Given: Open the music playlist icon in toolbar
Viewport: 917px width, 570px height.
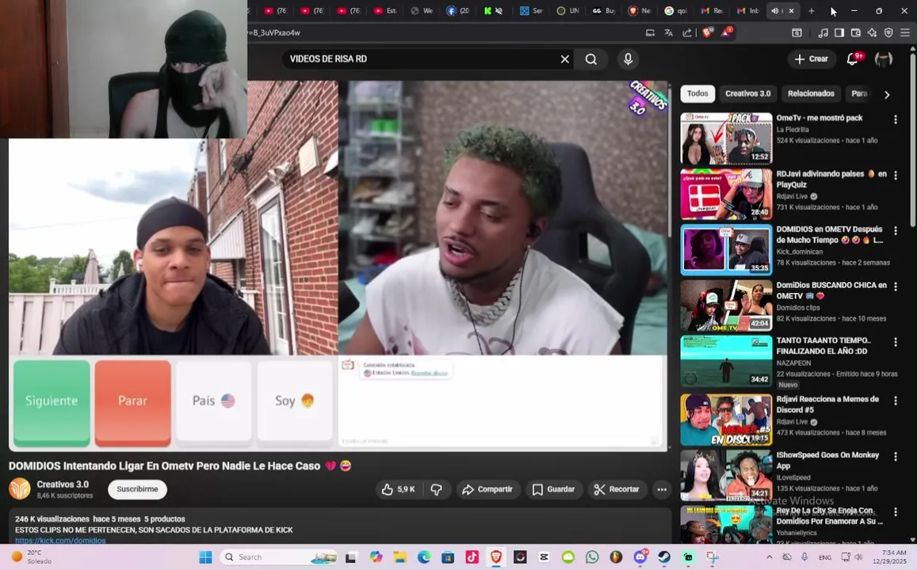Looking at the screenshot, I should pyautogui.click(x=823, y=32).
